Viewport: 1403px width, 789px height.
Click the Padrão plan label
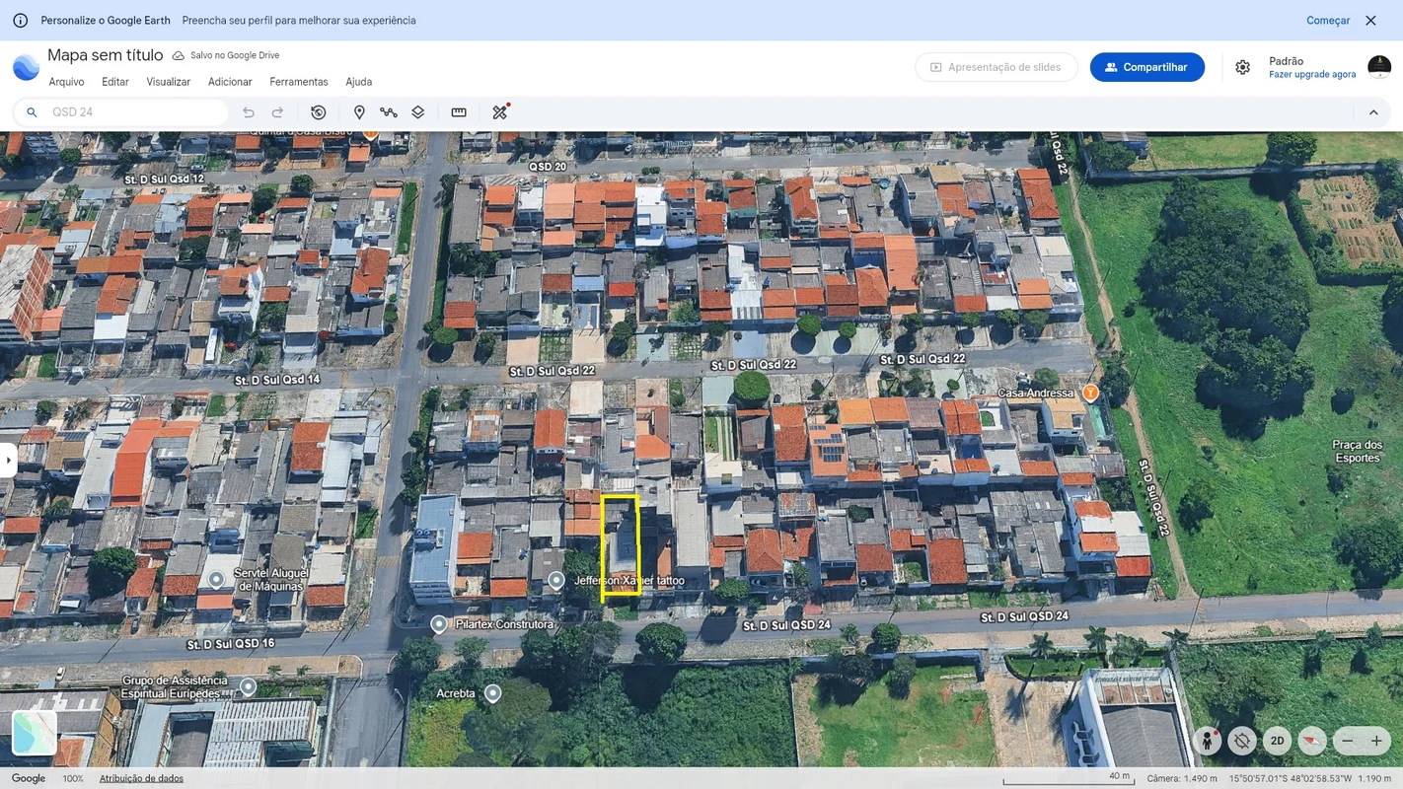coord(1287,61)
